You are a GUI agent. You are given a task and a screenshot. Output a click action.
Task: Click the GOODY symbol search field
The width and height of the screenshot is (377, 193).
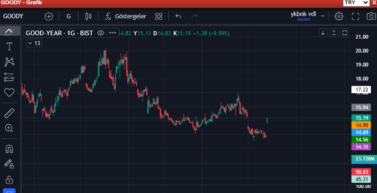pyautogui.click(x=13, y=16)
